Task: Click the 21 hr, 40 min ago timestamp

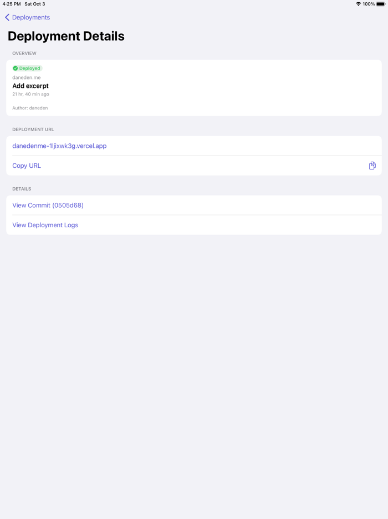Action: pos(30,94)
